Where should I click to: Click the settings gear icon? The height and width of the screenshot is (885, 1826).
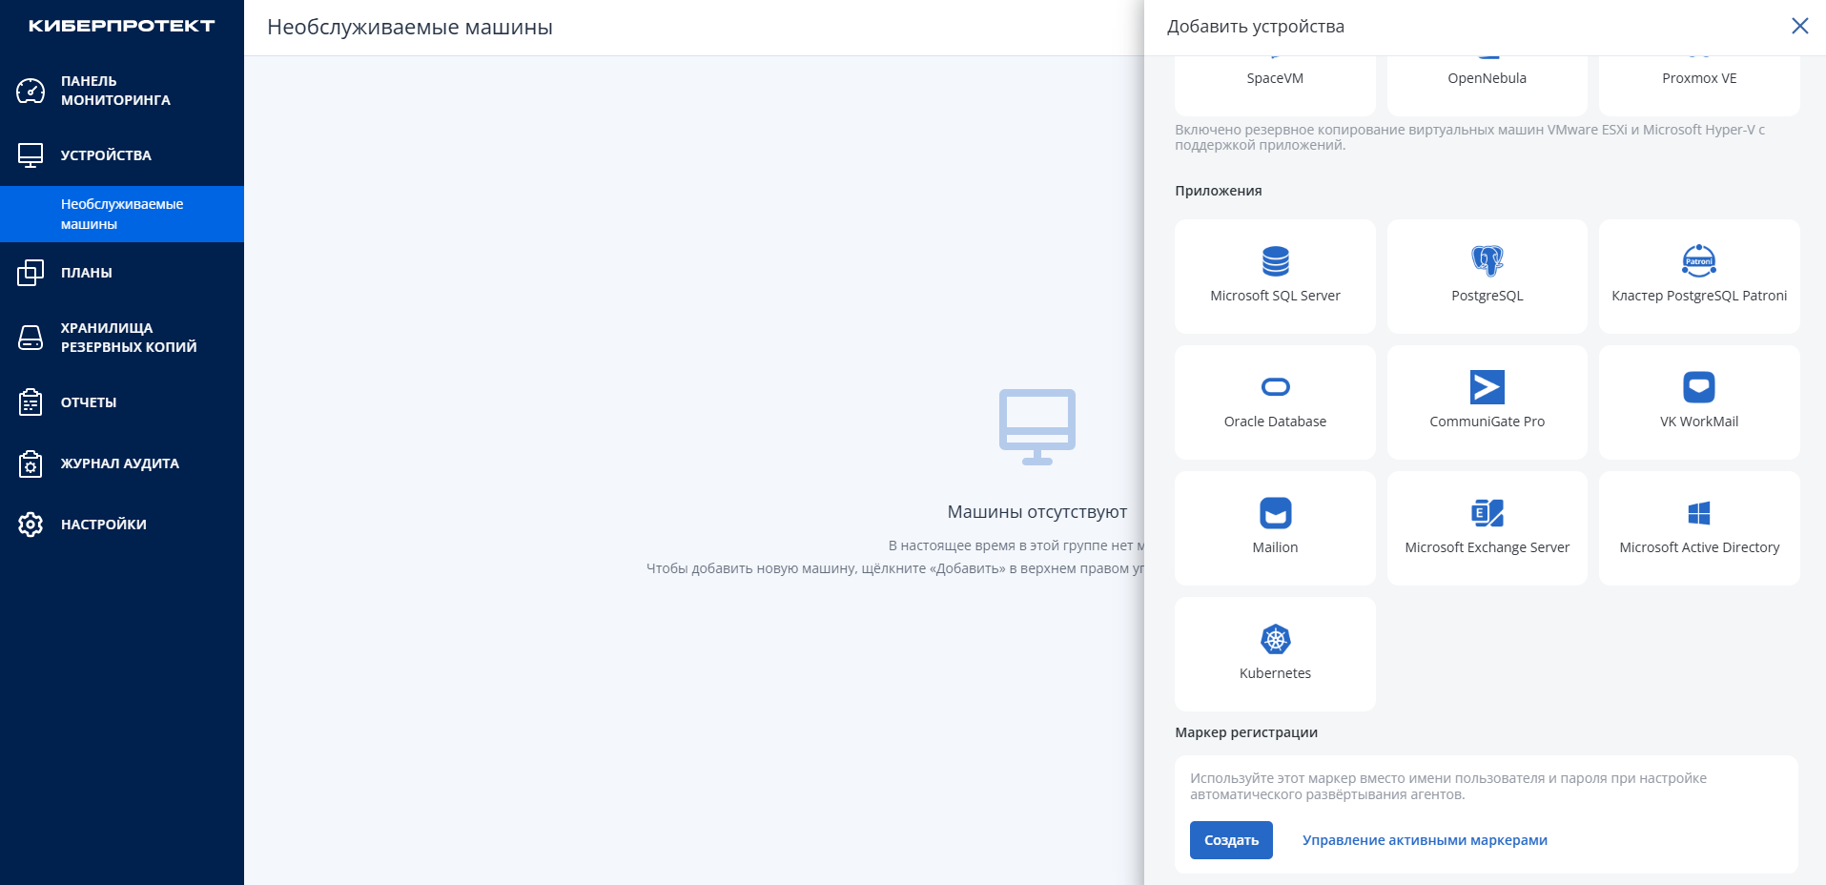click(31, 525)
